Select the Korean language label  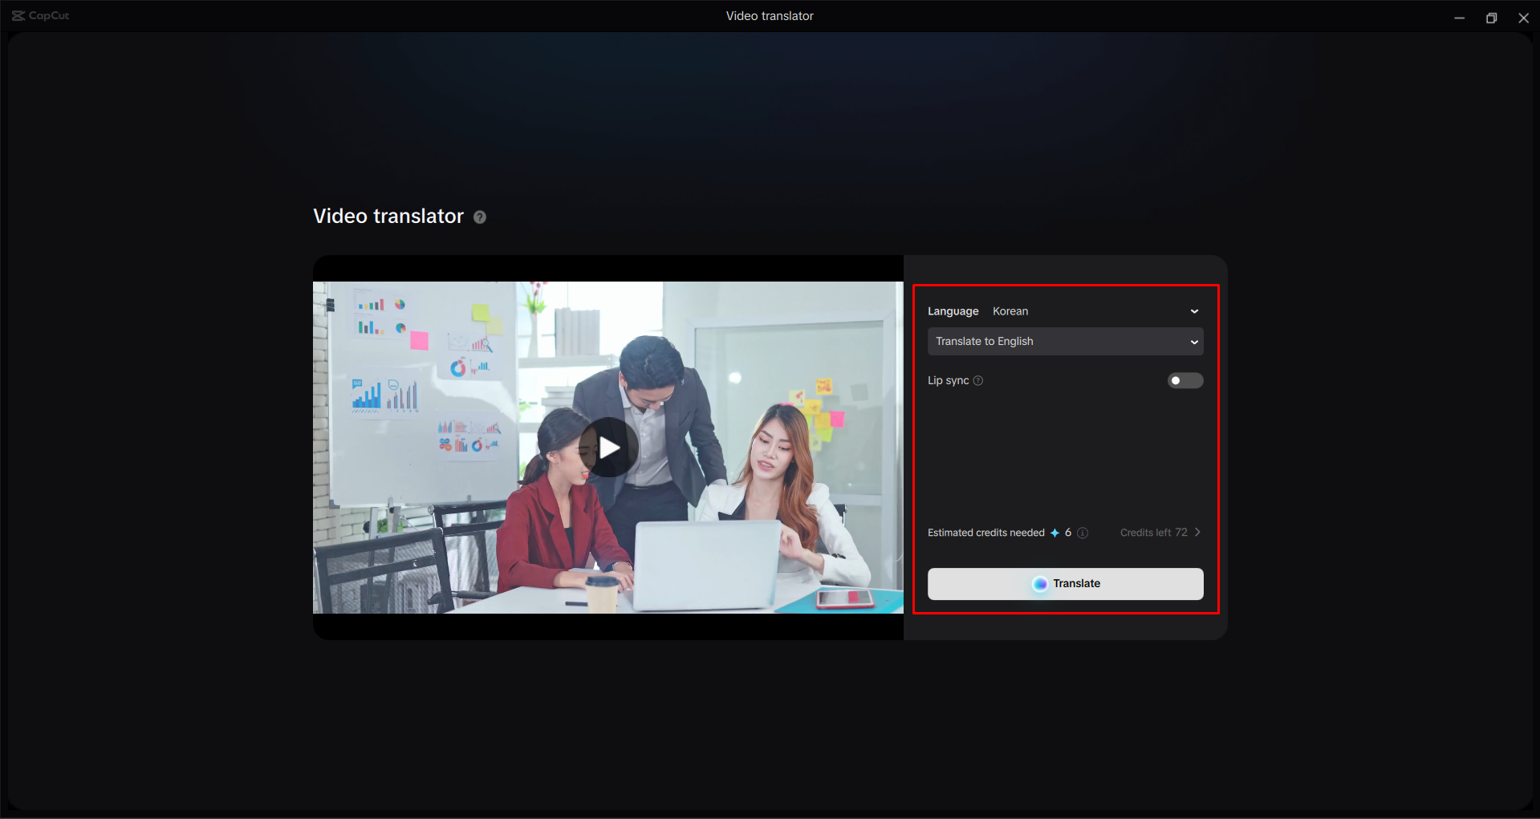[1010, 311]
